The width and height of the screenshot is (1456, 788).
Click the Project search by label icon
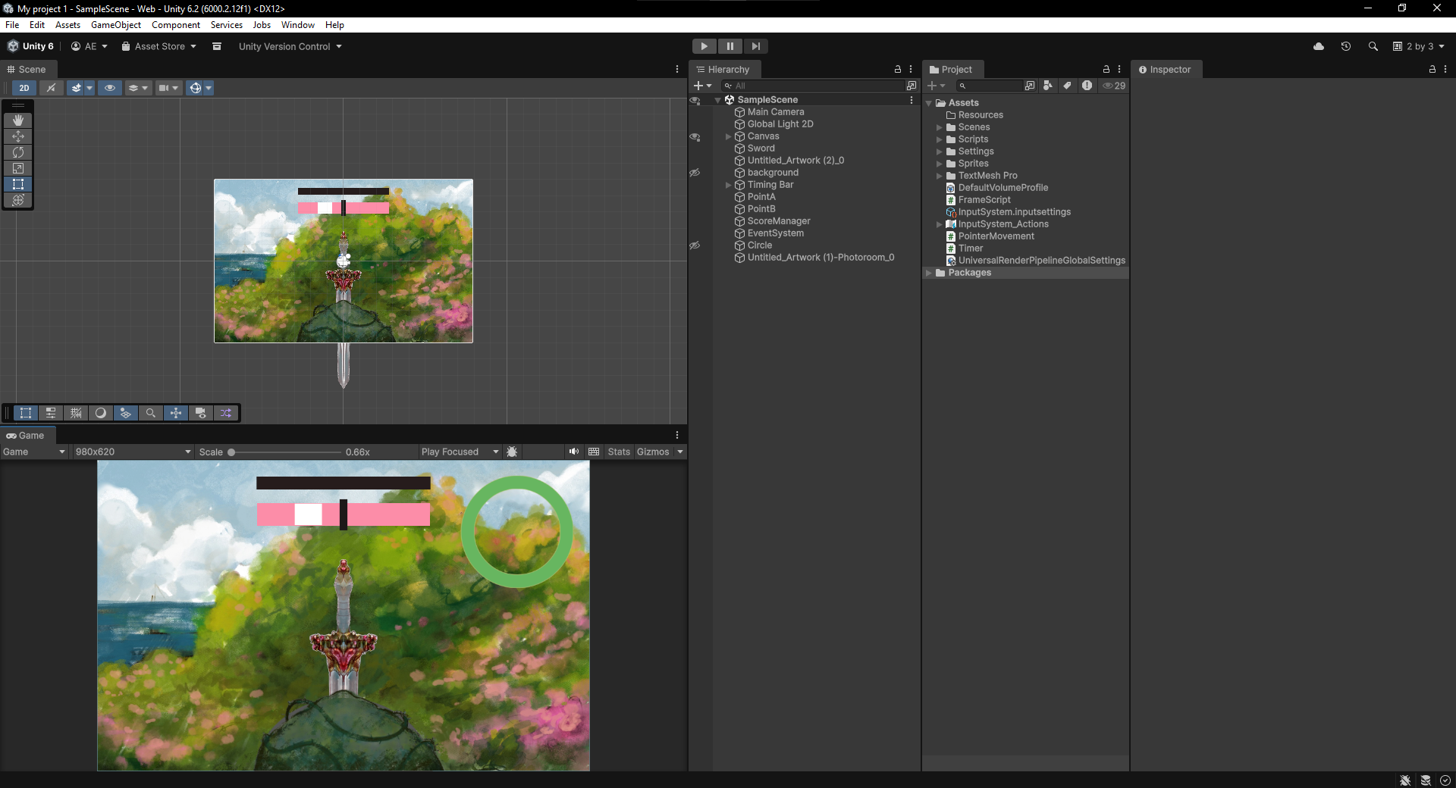(1068, 86)
